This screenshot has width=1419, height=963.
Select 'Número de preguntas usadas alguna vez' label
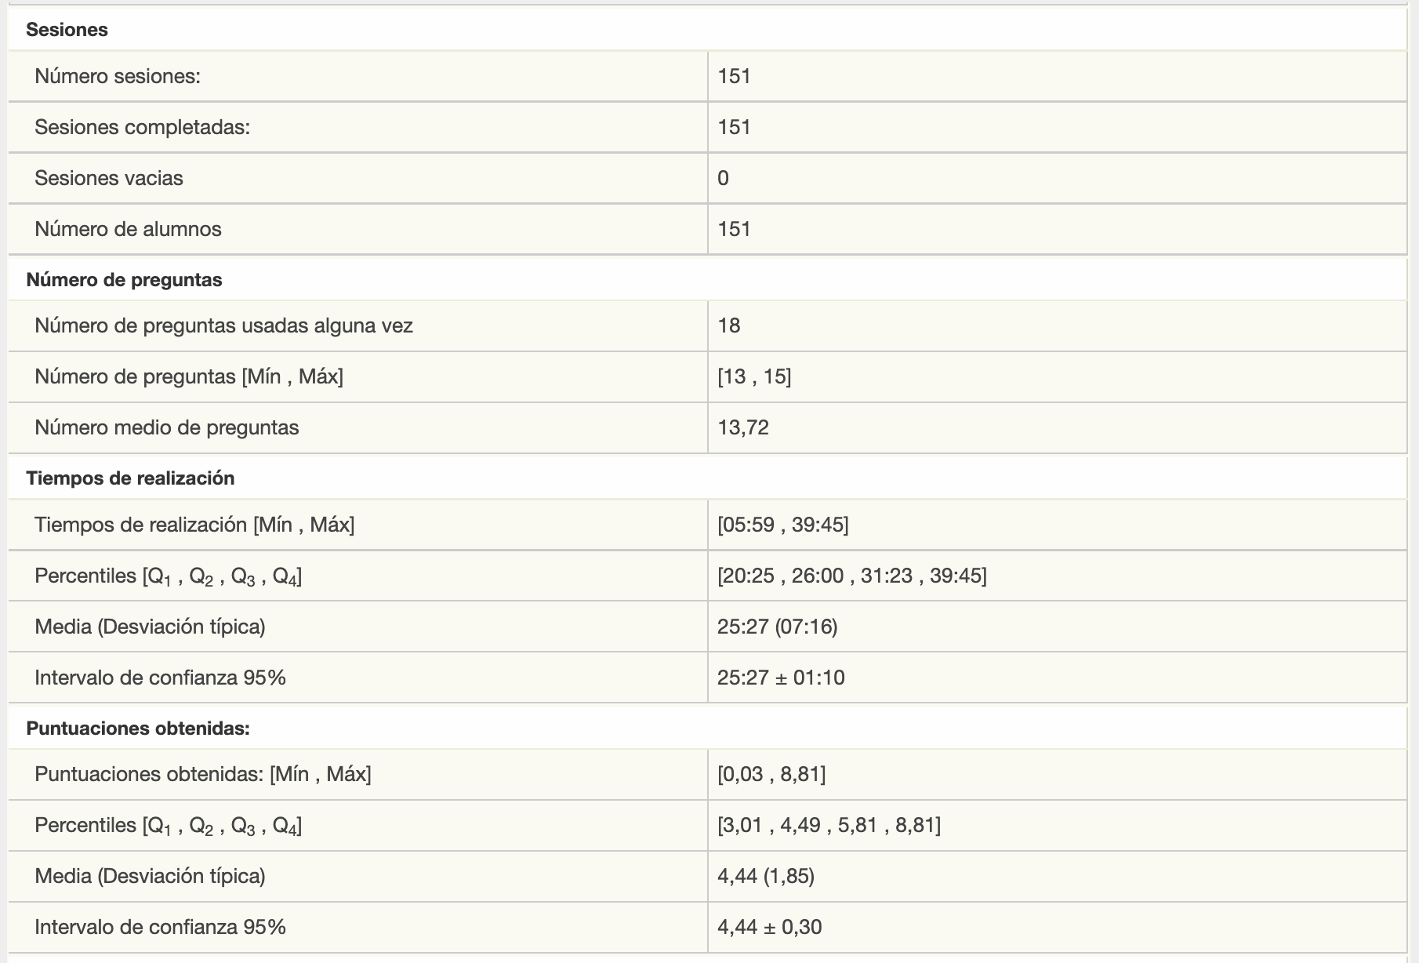(223, 325)
